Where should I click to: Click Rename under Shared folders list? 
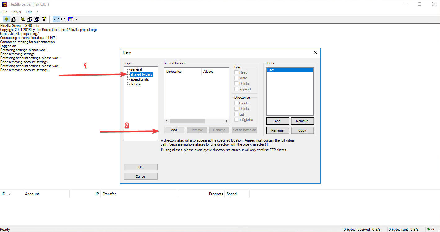219,130
